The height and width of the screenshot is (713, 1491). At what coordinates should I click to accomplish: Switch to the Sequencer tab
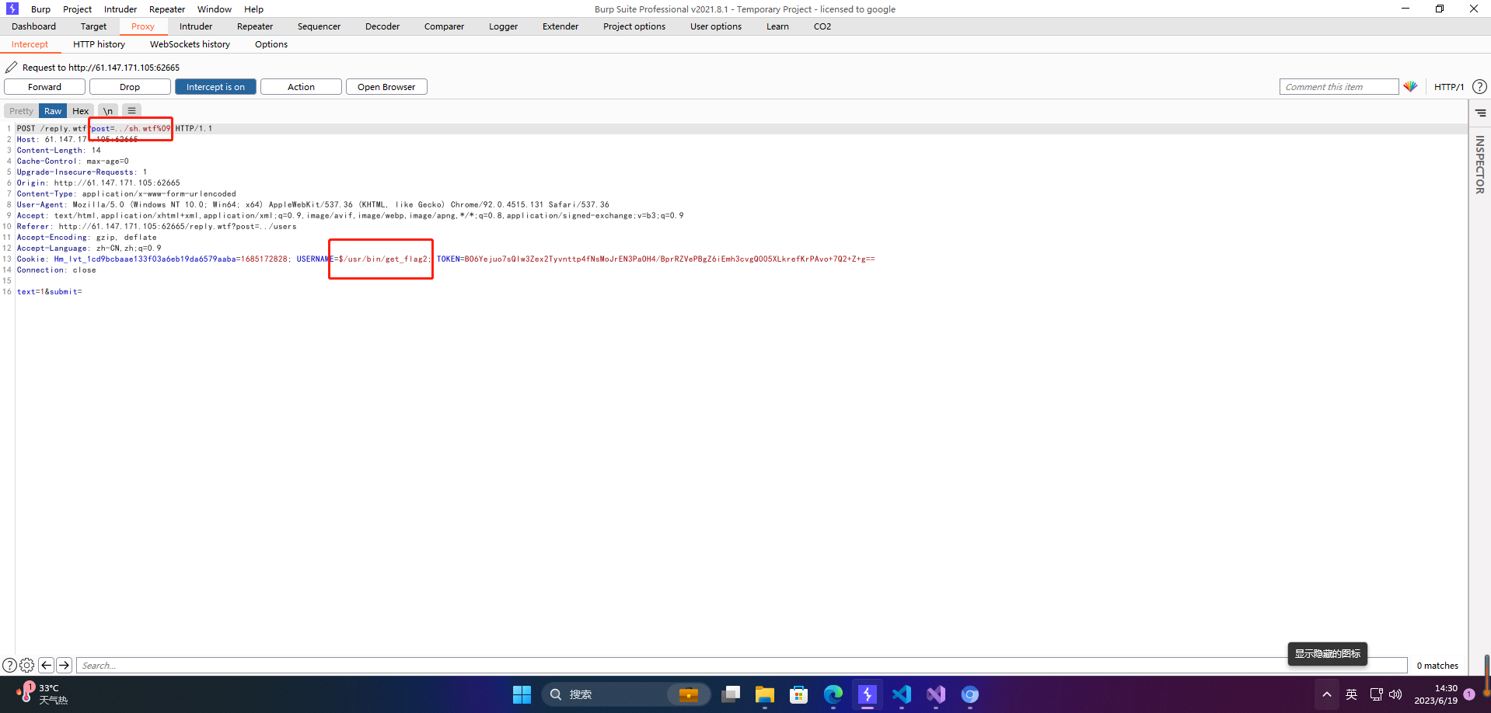click(319, 26)
